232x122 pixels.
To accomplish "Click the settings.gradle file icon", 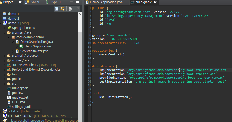I will coord(9,107).
